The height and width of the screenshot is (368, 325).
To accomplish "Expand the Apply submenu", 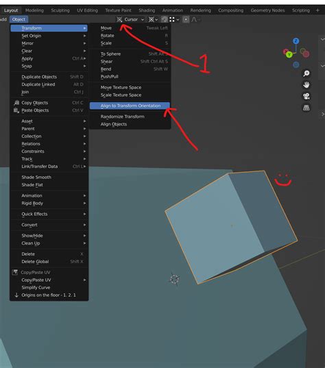I will click(49, 58).
